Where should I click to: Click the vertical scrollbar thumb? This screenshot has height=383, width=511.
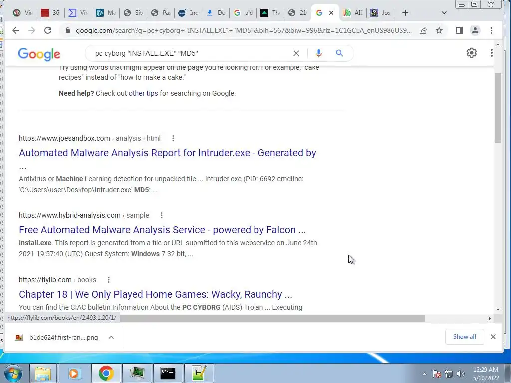[498, 108]
